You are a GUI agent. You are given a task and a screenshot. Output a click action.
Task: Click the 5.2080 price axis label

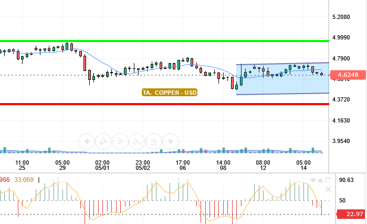[x=341, y=17]
